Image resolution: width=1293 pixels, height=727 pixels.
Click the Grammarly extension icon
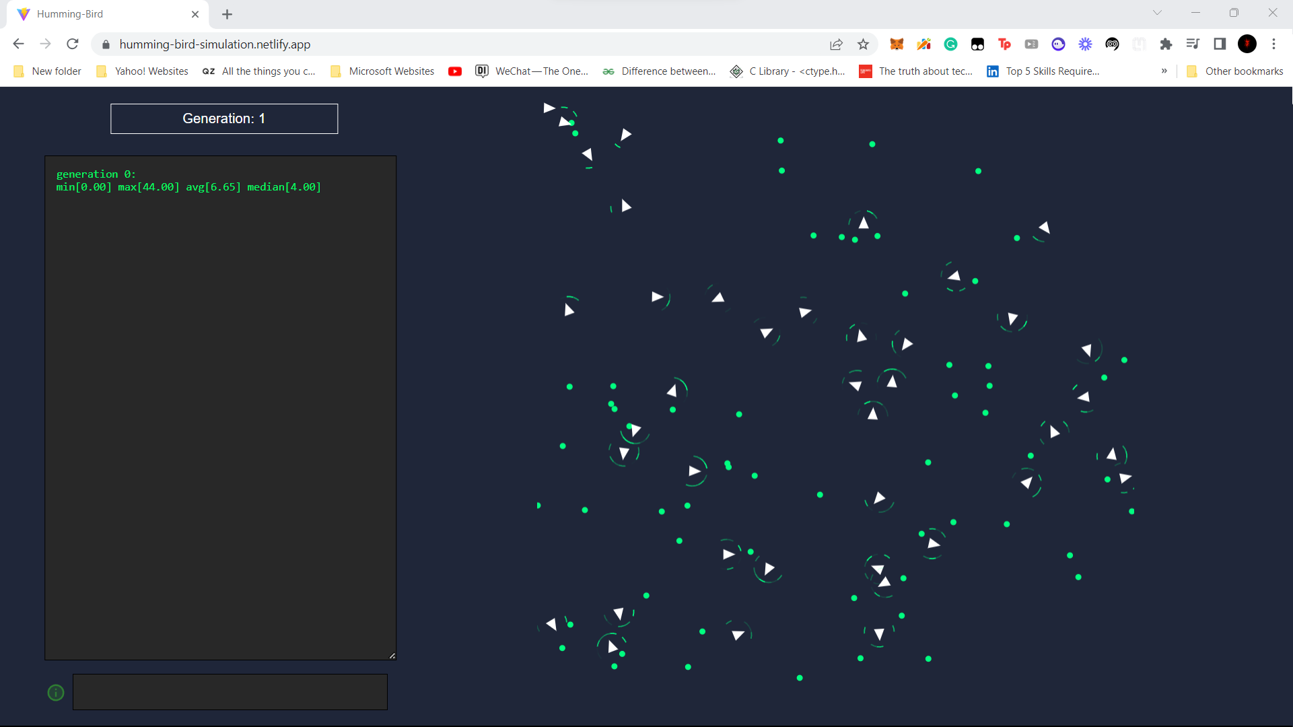[951, 44]
